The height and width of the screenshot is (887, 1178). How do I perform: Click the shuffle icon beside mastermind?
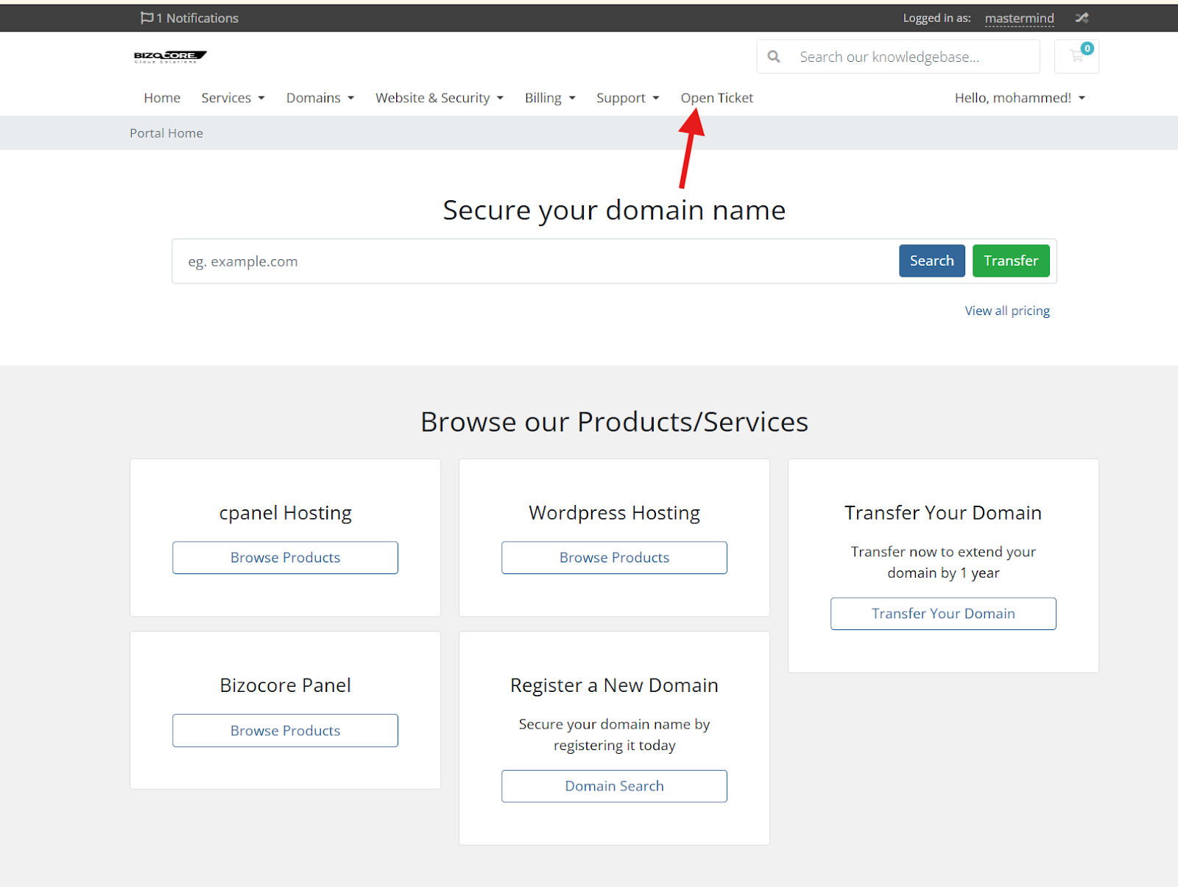pos(1082,18)
